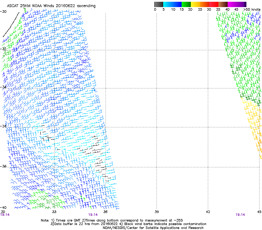This screenshot has width=262, height=230.
Task: Click the legend tick label 35
Action: (218, 10)
